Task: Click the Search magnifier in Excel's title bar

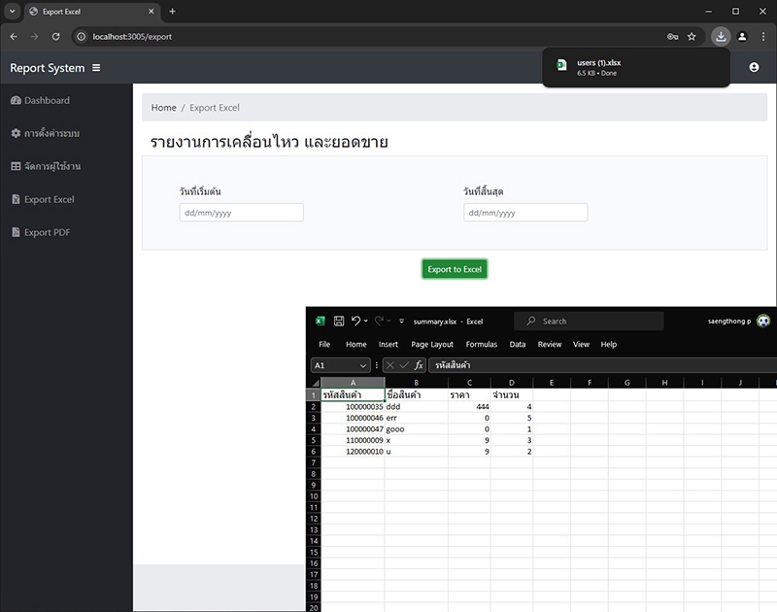Action: click(x=529, y=322)
